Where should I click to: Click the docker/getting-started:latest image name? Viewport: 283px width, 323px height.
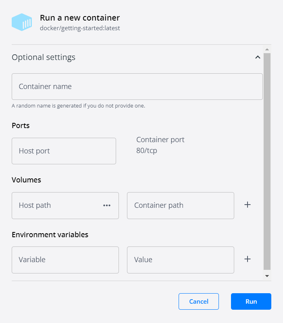click(x=80, y=28)
